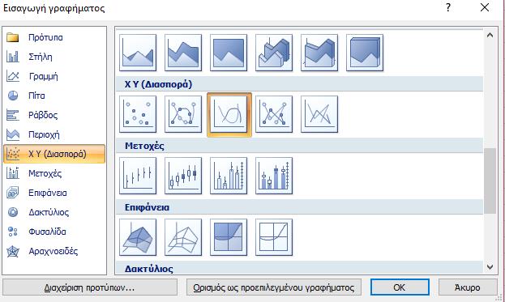
Task: Select the 100% stacked area chart
Action: click(229, 53)
